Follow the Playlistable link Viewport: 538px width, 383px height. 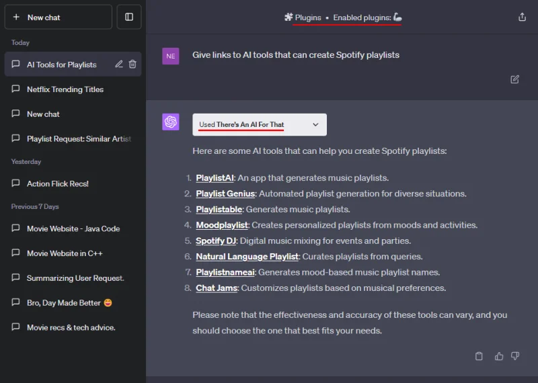(219, 210)
